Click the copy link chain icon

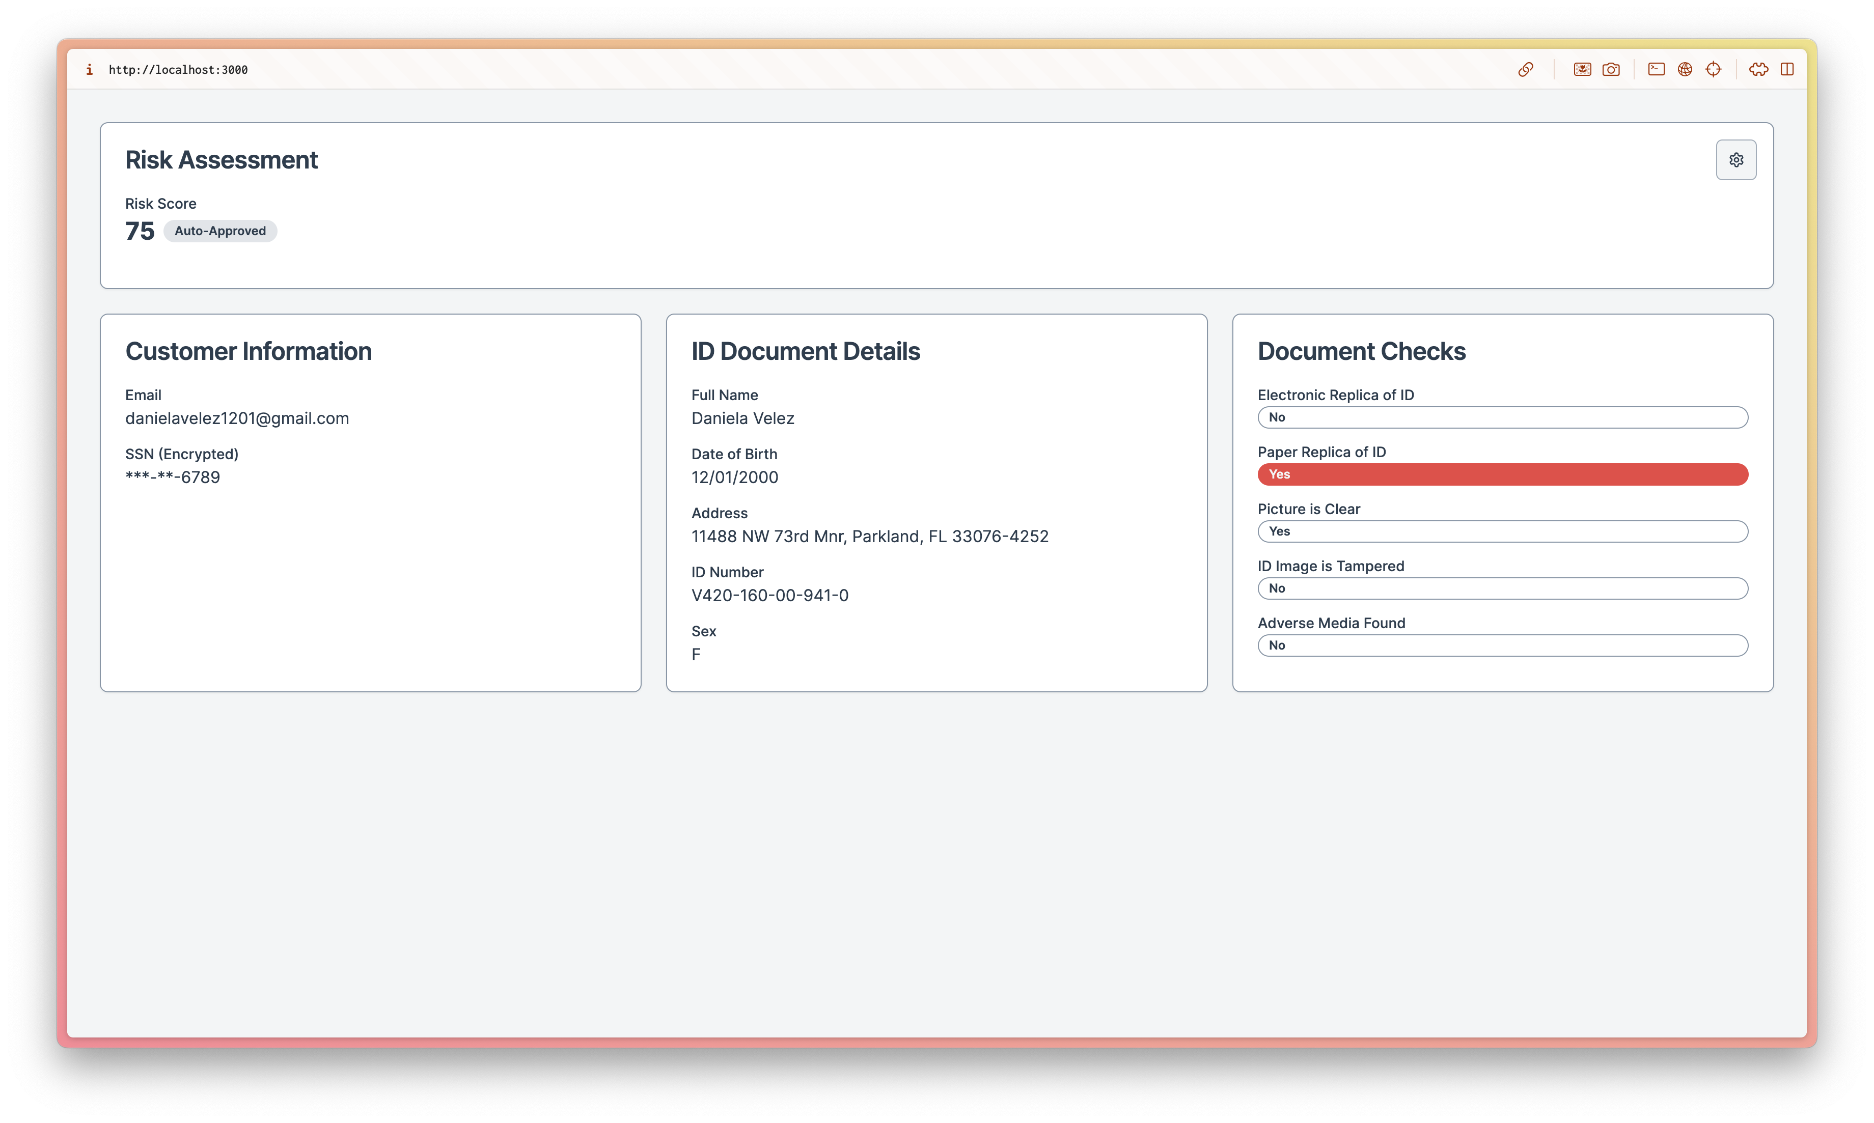point(1525,70)
